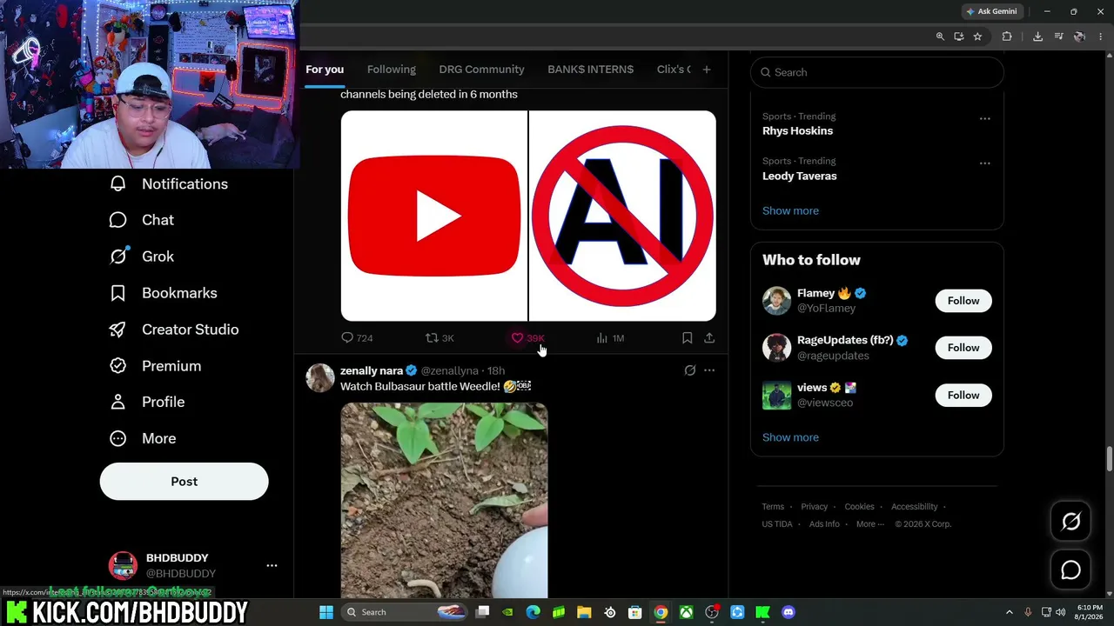Screen dimensions: 1114x626
Task: Click Grok actions on zenally nara's post
Action: point(690,370)
